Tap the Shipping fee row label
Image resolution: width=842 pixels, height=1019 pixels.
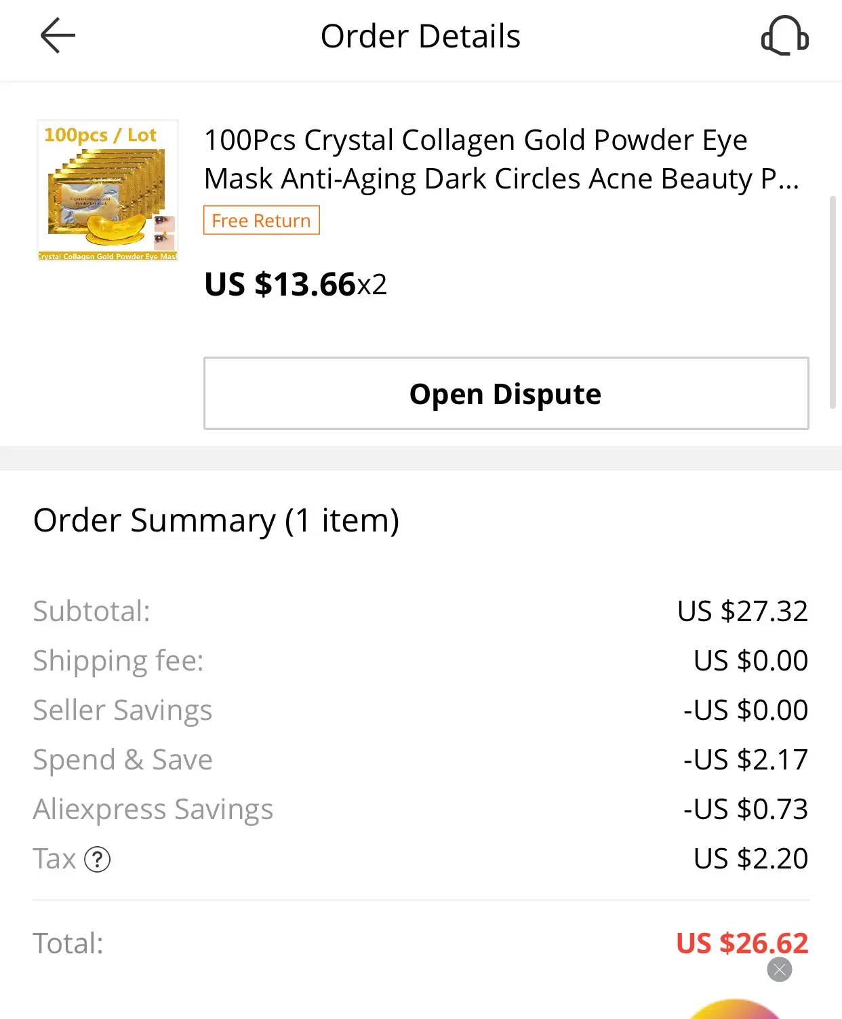pos(118,660)
